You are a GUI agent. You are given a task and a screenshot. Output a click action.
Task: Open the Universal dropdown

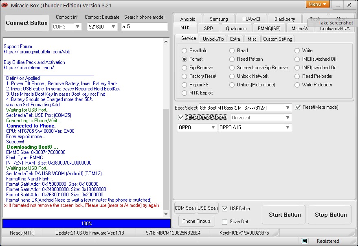tap(261, 118)
